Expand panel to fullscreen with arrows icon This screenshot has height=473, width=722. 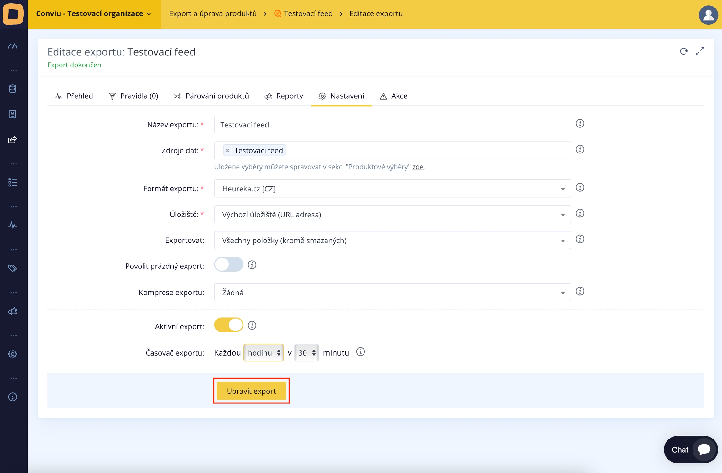[700, 51]
